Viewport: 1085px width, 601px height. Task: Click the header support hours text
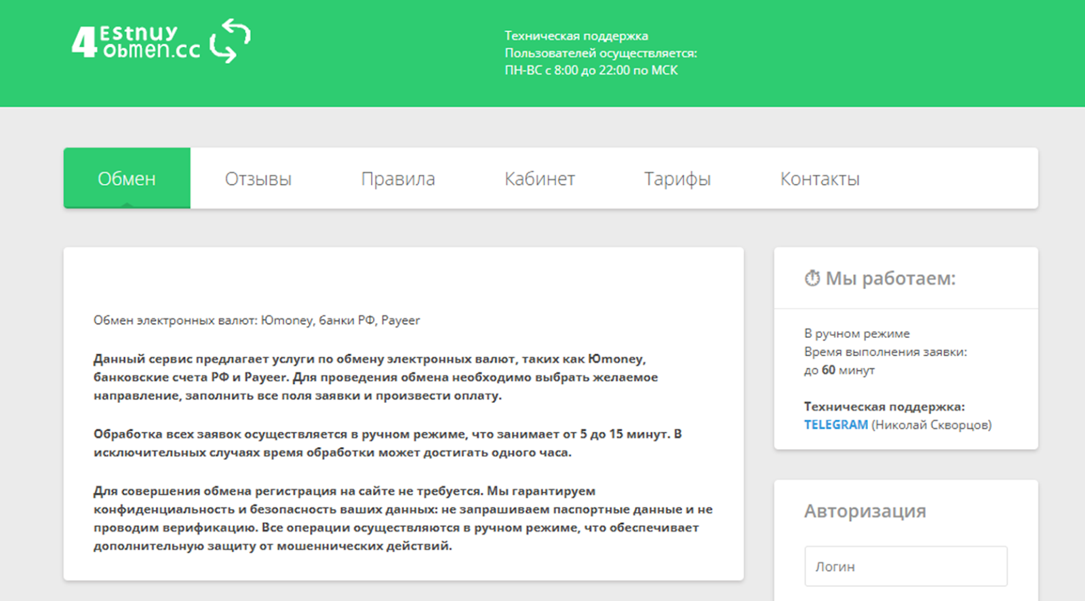600,53
